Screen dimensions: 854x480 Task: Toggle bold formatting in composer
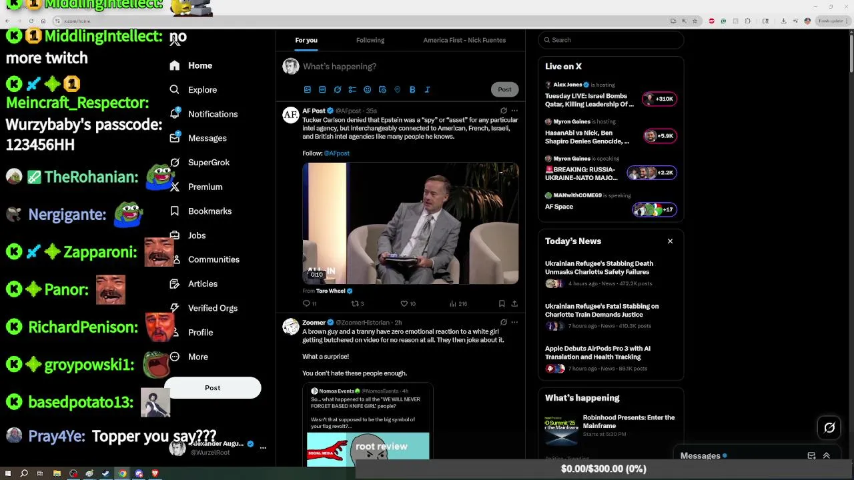[x=412, y=89]
